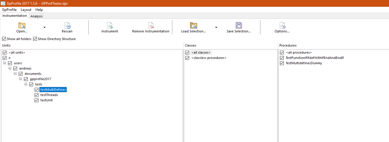Click the Load Selection icon
This screenshot has width=389, height=142.
(x=194, y=25)
